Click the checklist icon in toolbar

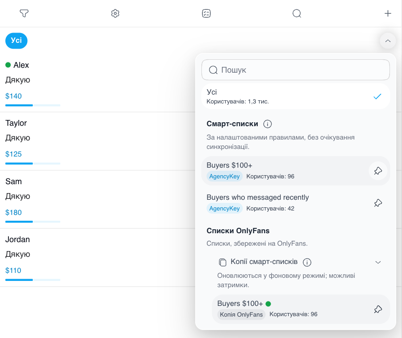pyautogui.click(x=206, y=13)
